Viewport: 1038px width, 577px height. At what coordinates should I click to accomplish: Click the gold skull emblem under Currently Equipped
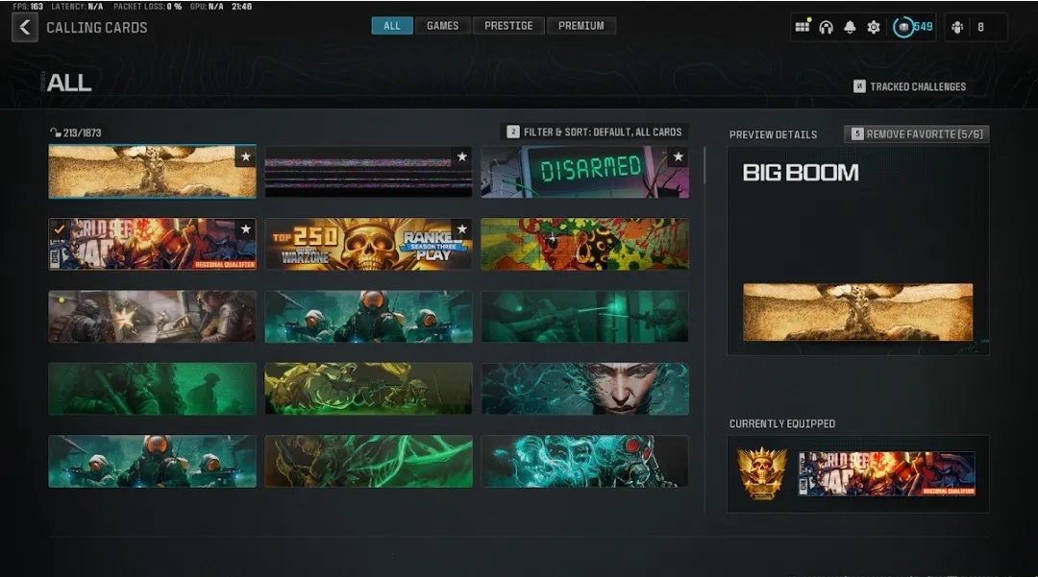coord(762,472)
